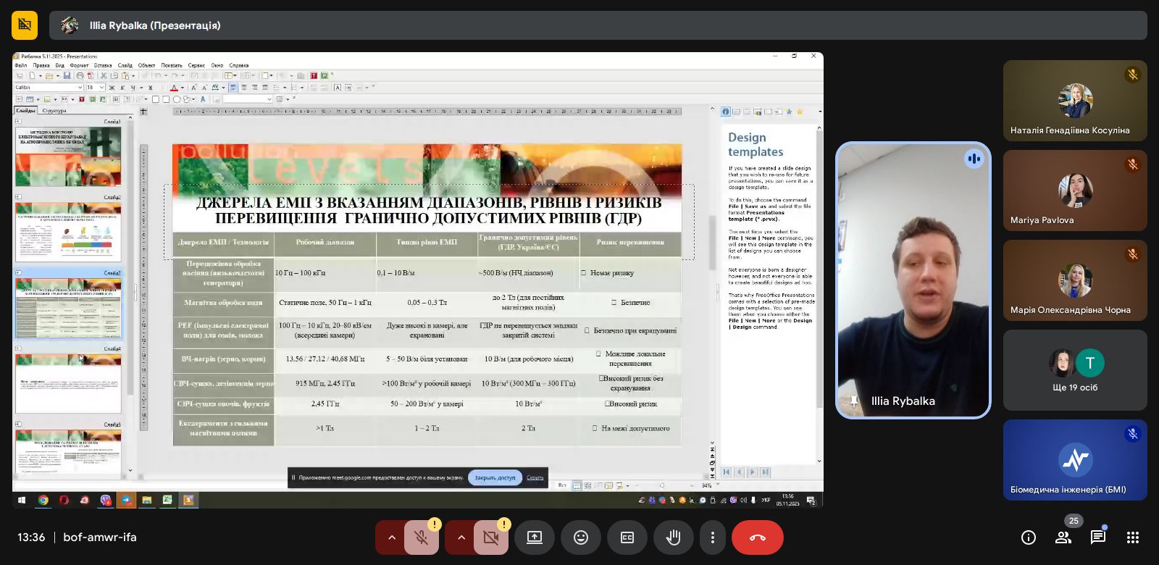Click the Скрыть link in sharing bar
Screen dimensions: 1159x565
click(535, 477)
